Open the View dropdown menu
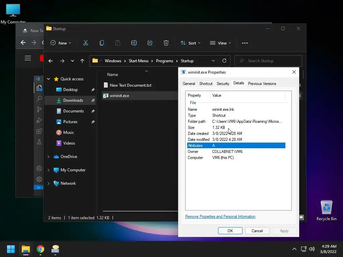 (220, 43)
